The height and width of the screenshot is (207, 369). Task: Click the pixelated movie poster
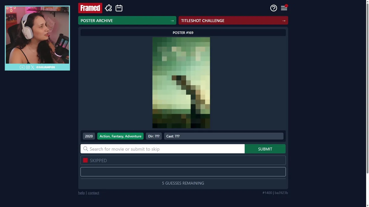click(x=181, y=83)
